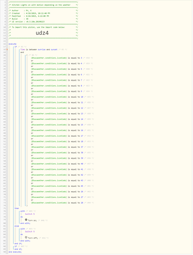Click the execute keyword
Image resolution: width=193 pixels, height=255 pixels.
tap(12, 44)
